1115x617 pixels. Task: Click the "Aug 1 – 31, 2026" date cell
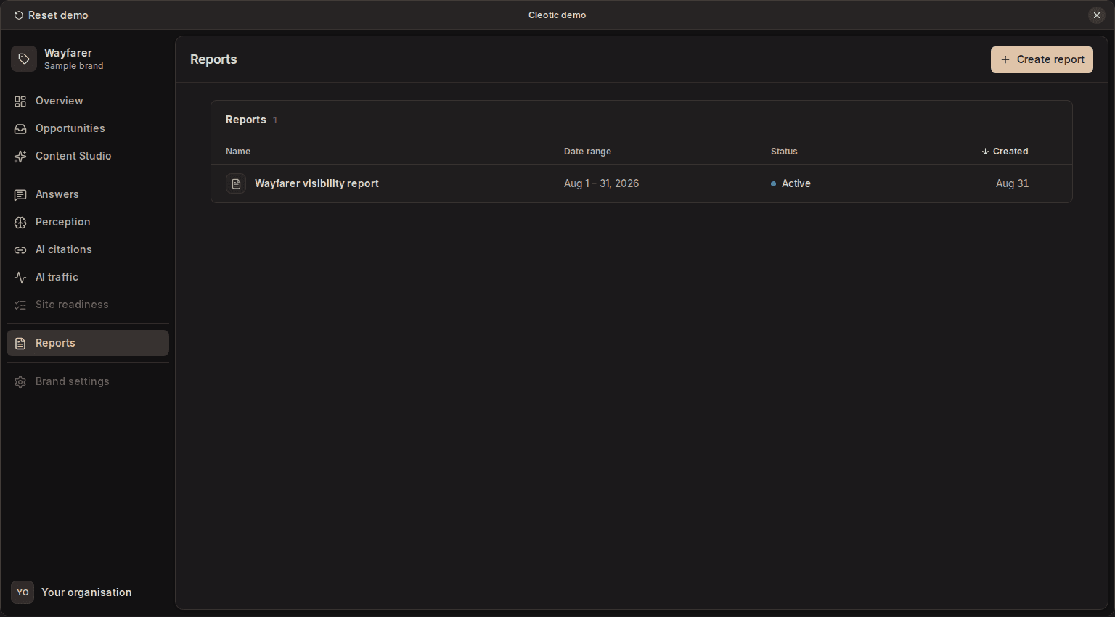(x=601, y=183)
